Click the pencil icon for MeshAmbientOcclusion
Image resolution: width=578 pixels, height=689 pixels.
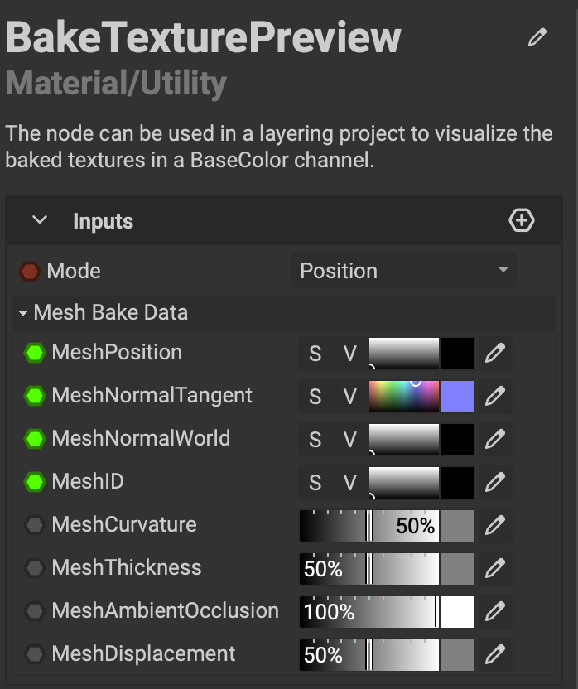click(x=495, y=612)
